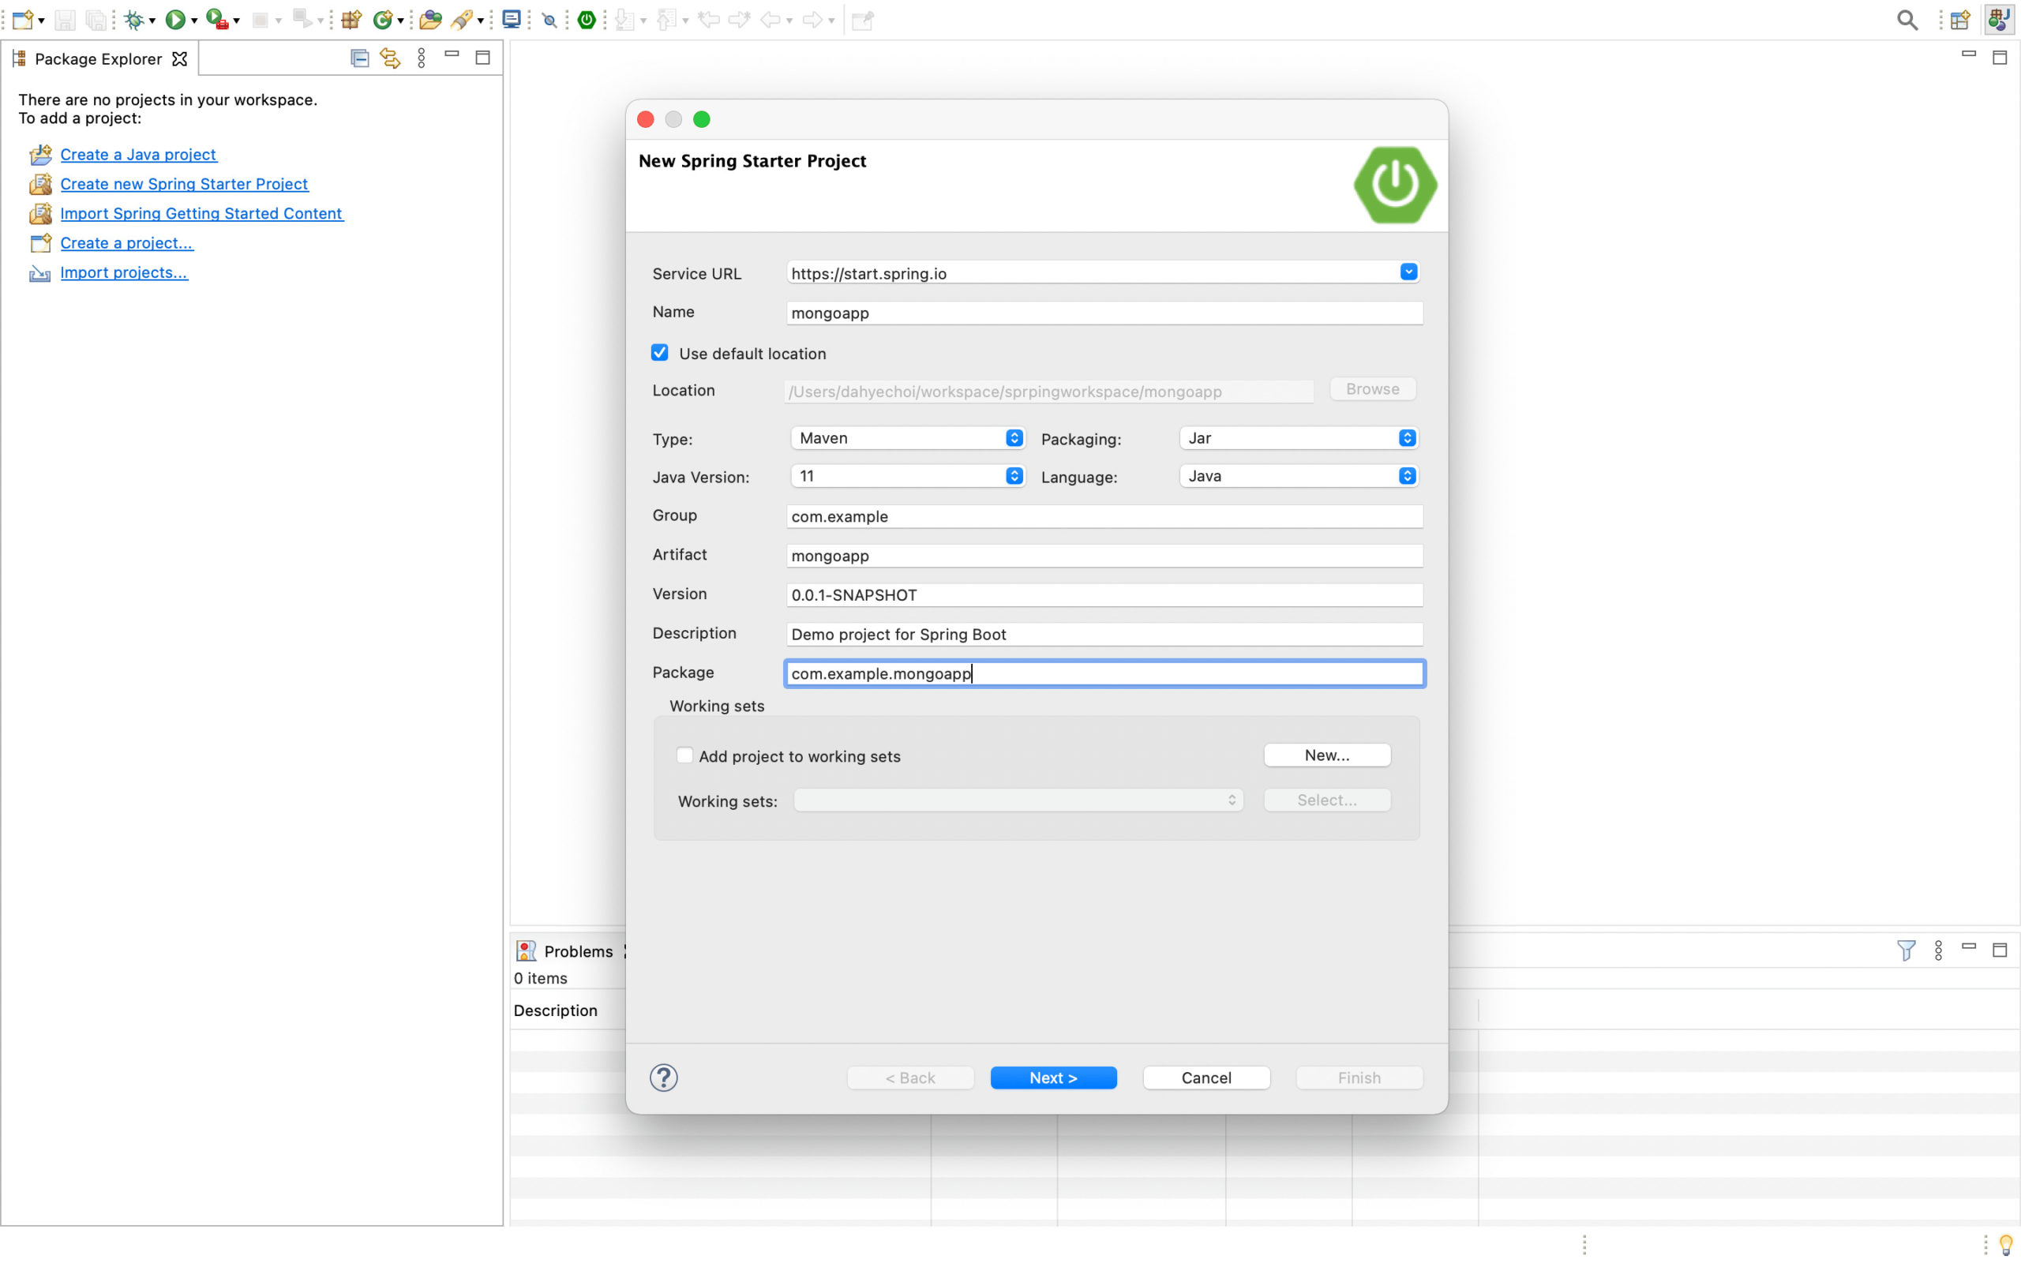This screenshot has height=1263, width=2021.
Task: Expand the Run dropdown arrow
Action: (193, 21)
